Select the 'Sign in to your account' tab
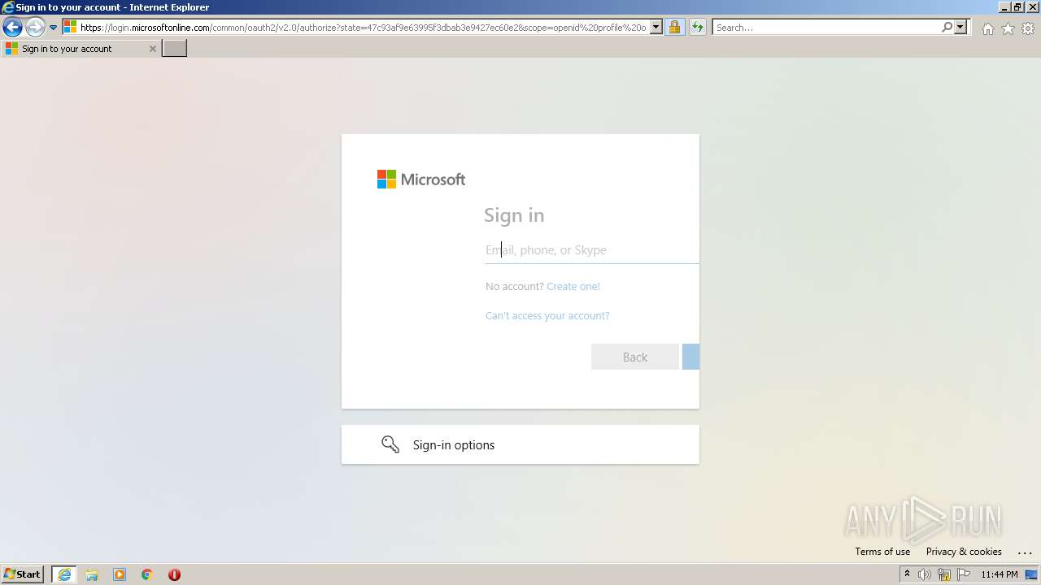1041x585 pixels. (x=81, y=49)
